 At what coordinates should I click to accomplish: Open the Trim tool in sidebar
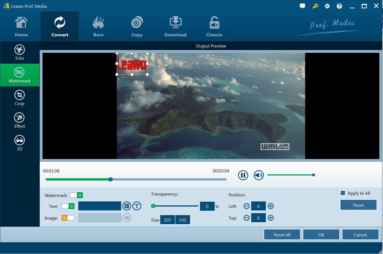[19, 52]
